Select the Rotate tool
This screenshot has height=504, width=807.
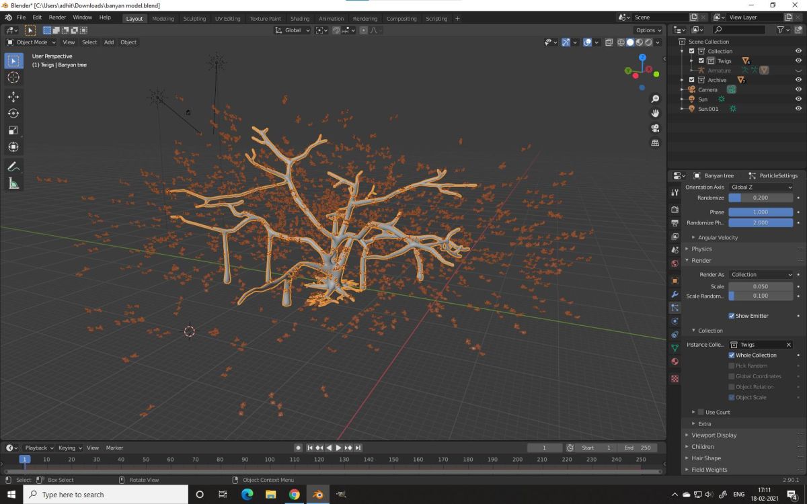pyautogui.click(x=13, y=114)
